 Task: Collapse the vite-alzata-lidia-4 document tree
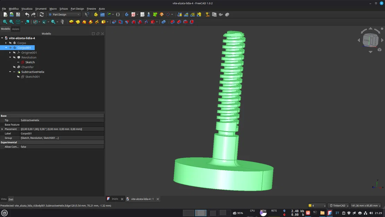pos(2,38)
